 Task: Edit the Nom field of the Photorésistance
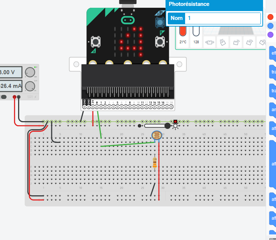[223, 18]
